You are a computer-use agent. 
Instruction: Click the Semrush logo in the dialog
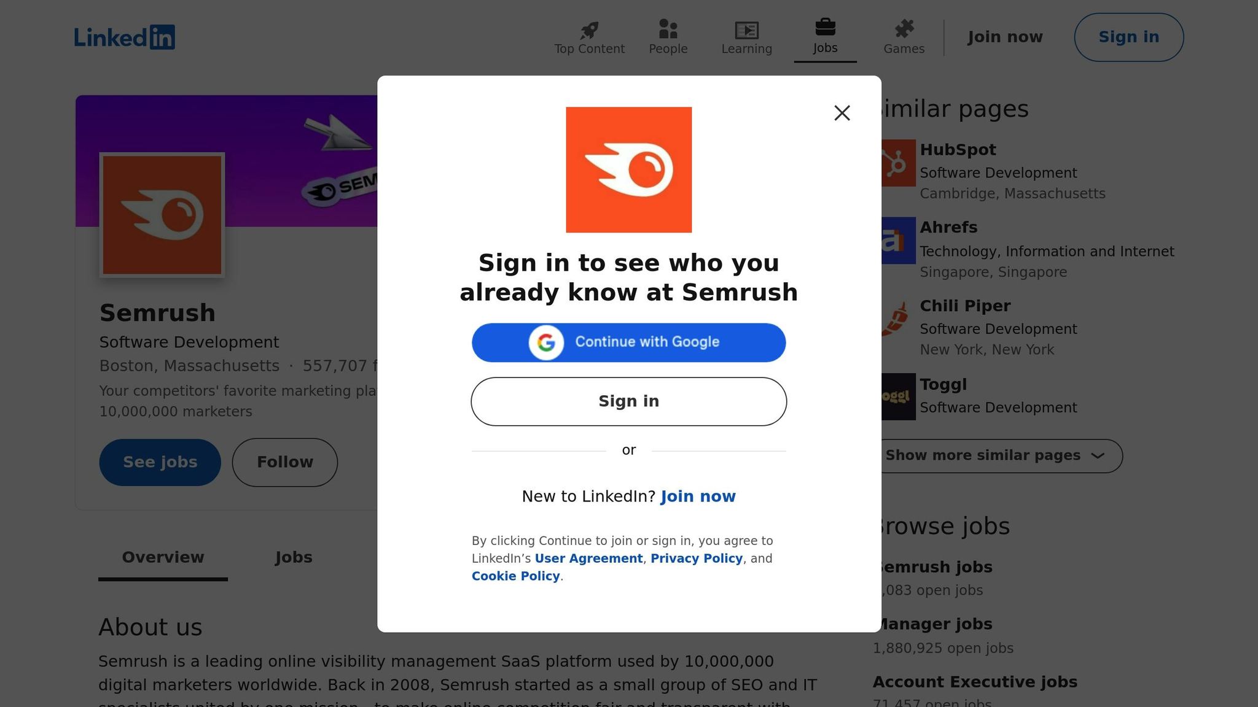[628, 170]
